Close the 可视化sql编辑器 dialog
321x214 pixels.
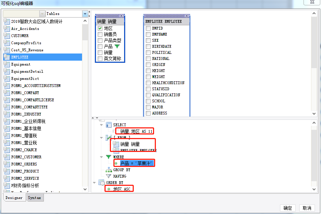click(x=312, y=2)
